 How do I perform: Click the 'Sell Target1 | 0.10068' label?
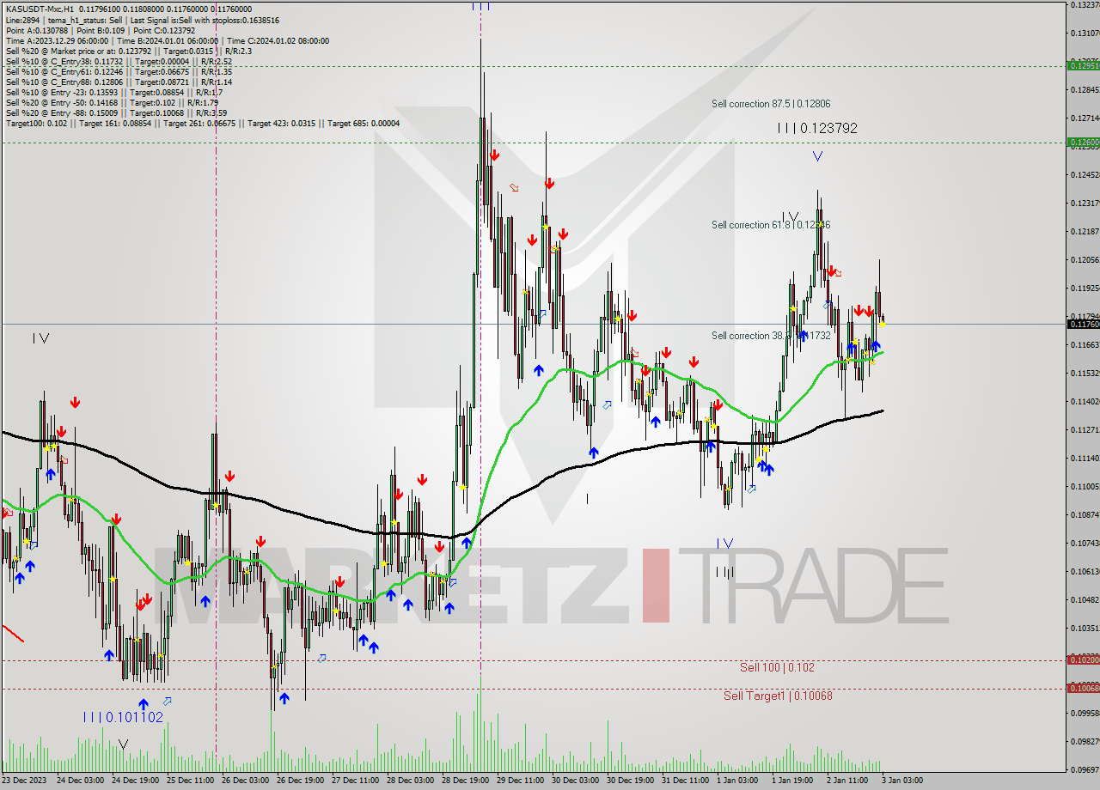click(x=778, y=696)
